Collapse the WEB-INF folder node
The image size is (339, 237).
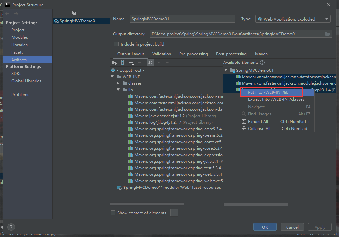112,77
